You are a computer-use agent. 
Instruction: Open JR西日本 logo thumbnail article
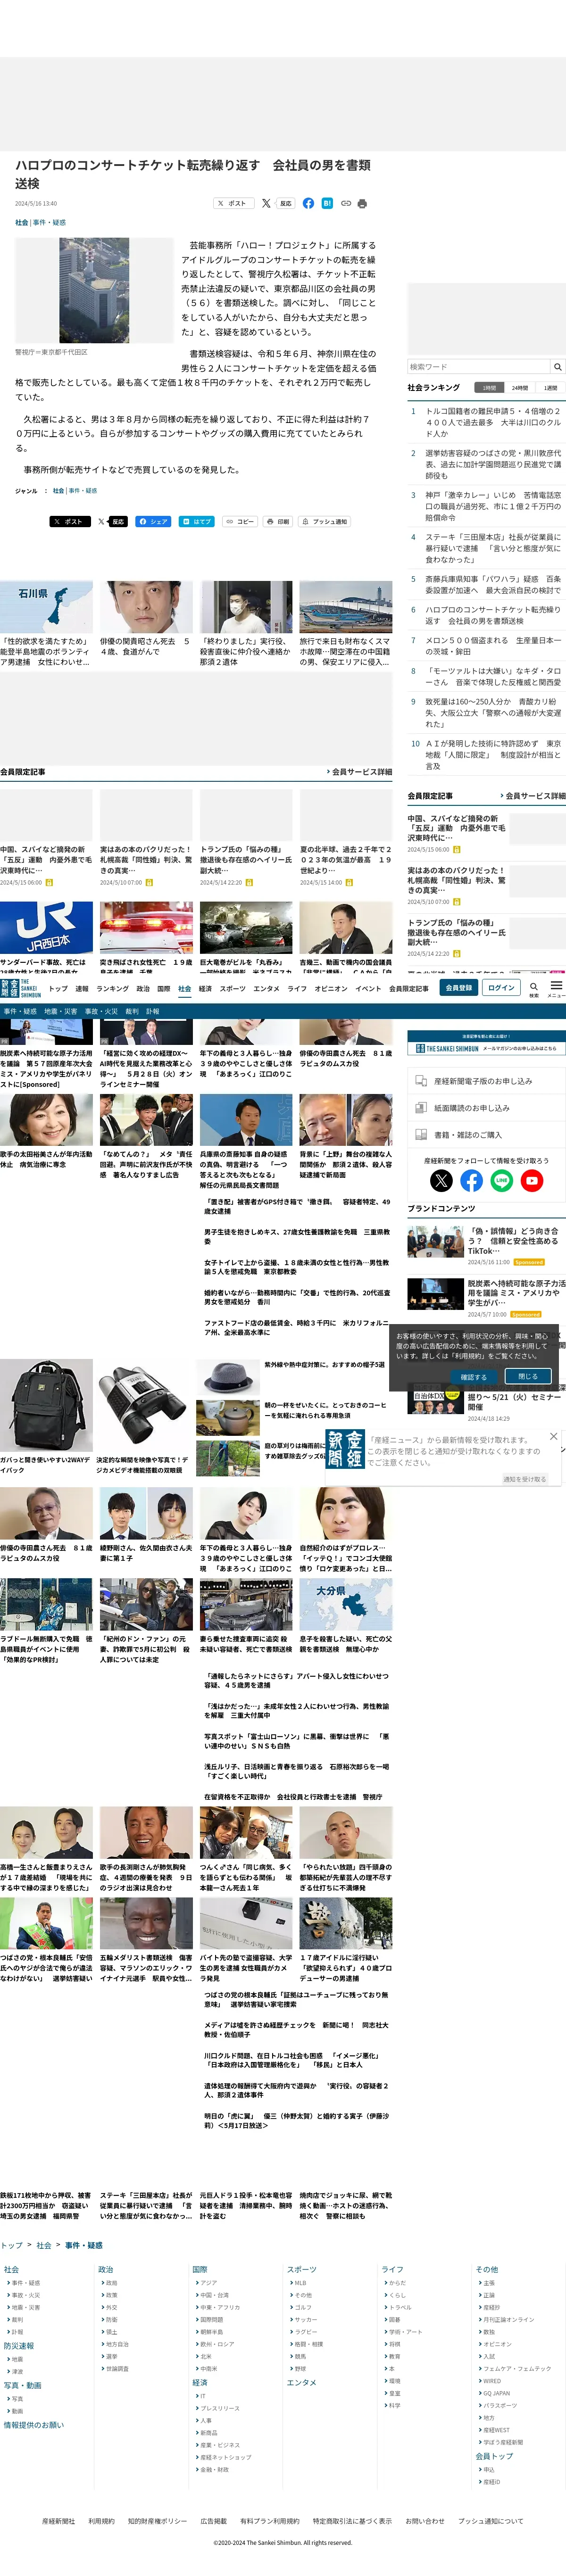(46, 927)
